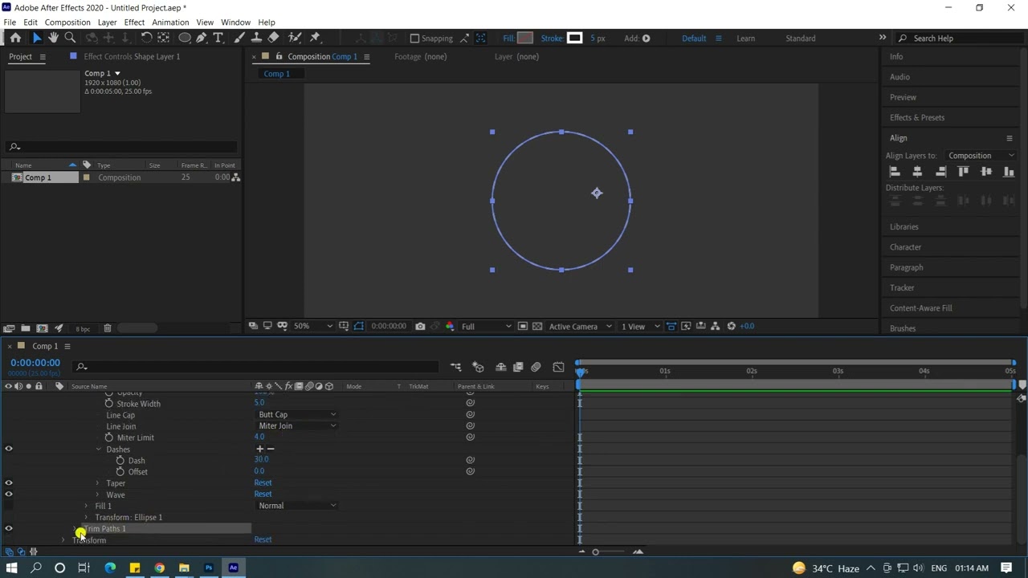The width and height of the screenshot is (1028, 578).
Task: Open the Fill color swatch
Action: [525, 38]
